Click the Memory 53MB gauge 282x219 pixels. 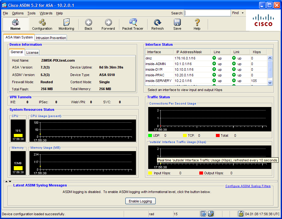point(18,163)
